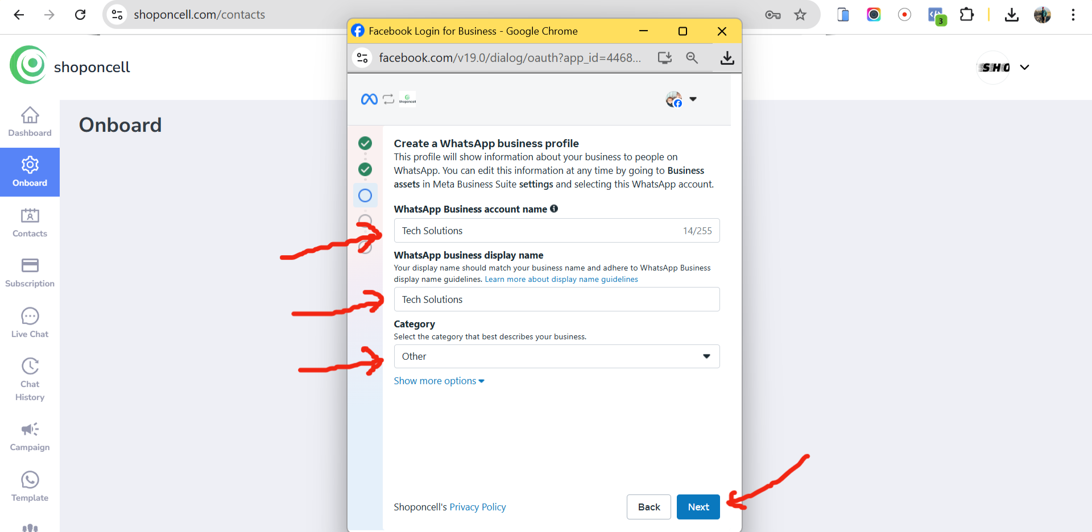Open Subscription in the sidebar
The image size is (1092, 532).
pyautogui.click(x=30, y=273)
